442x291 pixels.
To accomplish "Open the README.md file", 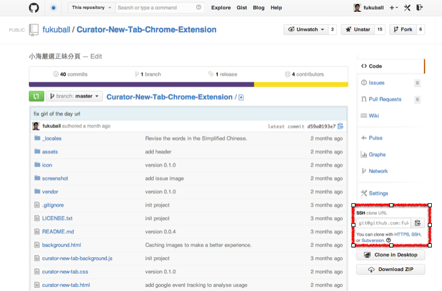I will (x=58, y=232).
